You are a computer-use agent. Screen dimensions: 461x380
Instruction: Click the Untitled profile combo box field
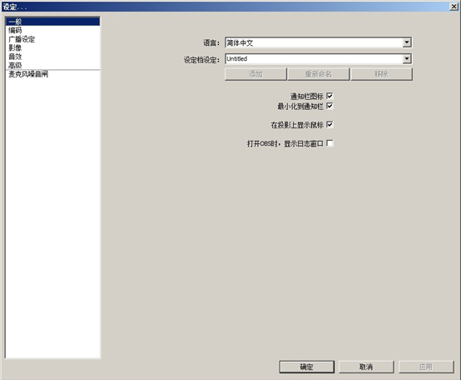(319, 59)
